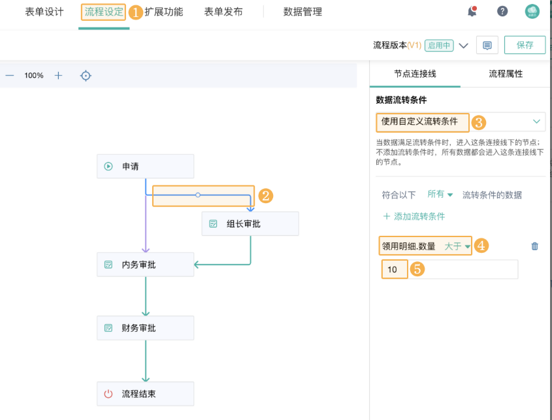552x420 pixels.
Task: Select the 内务审批 node
Action: pyautogui.click(x=146, y=265)
